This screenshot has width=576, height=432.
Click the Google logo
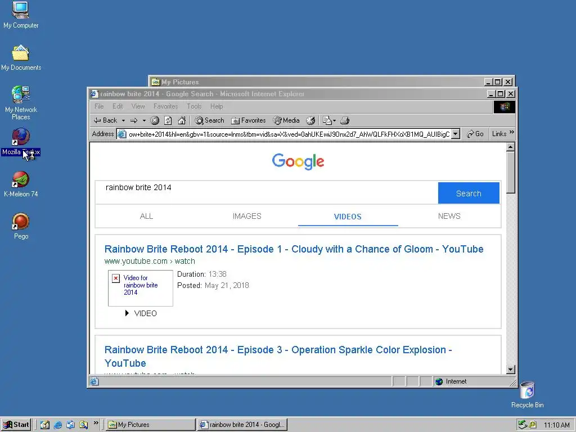(298, 161)
